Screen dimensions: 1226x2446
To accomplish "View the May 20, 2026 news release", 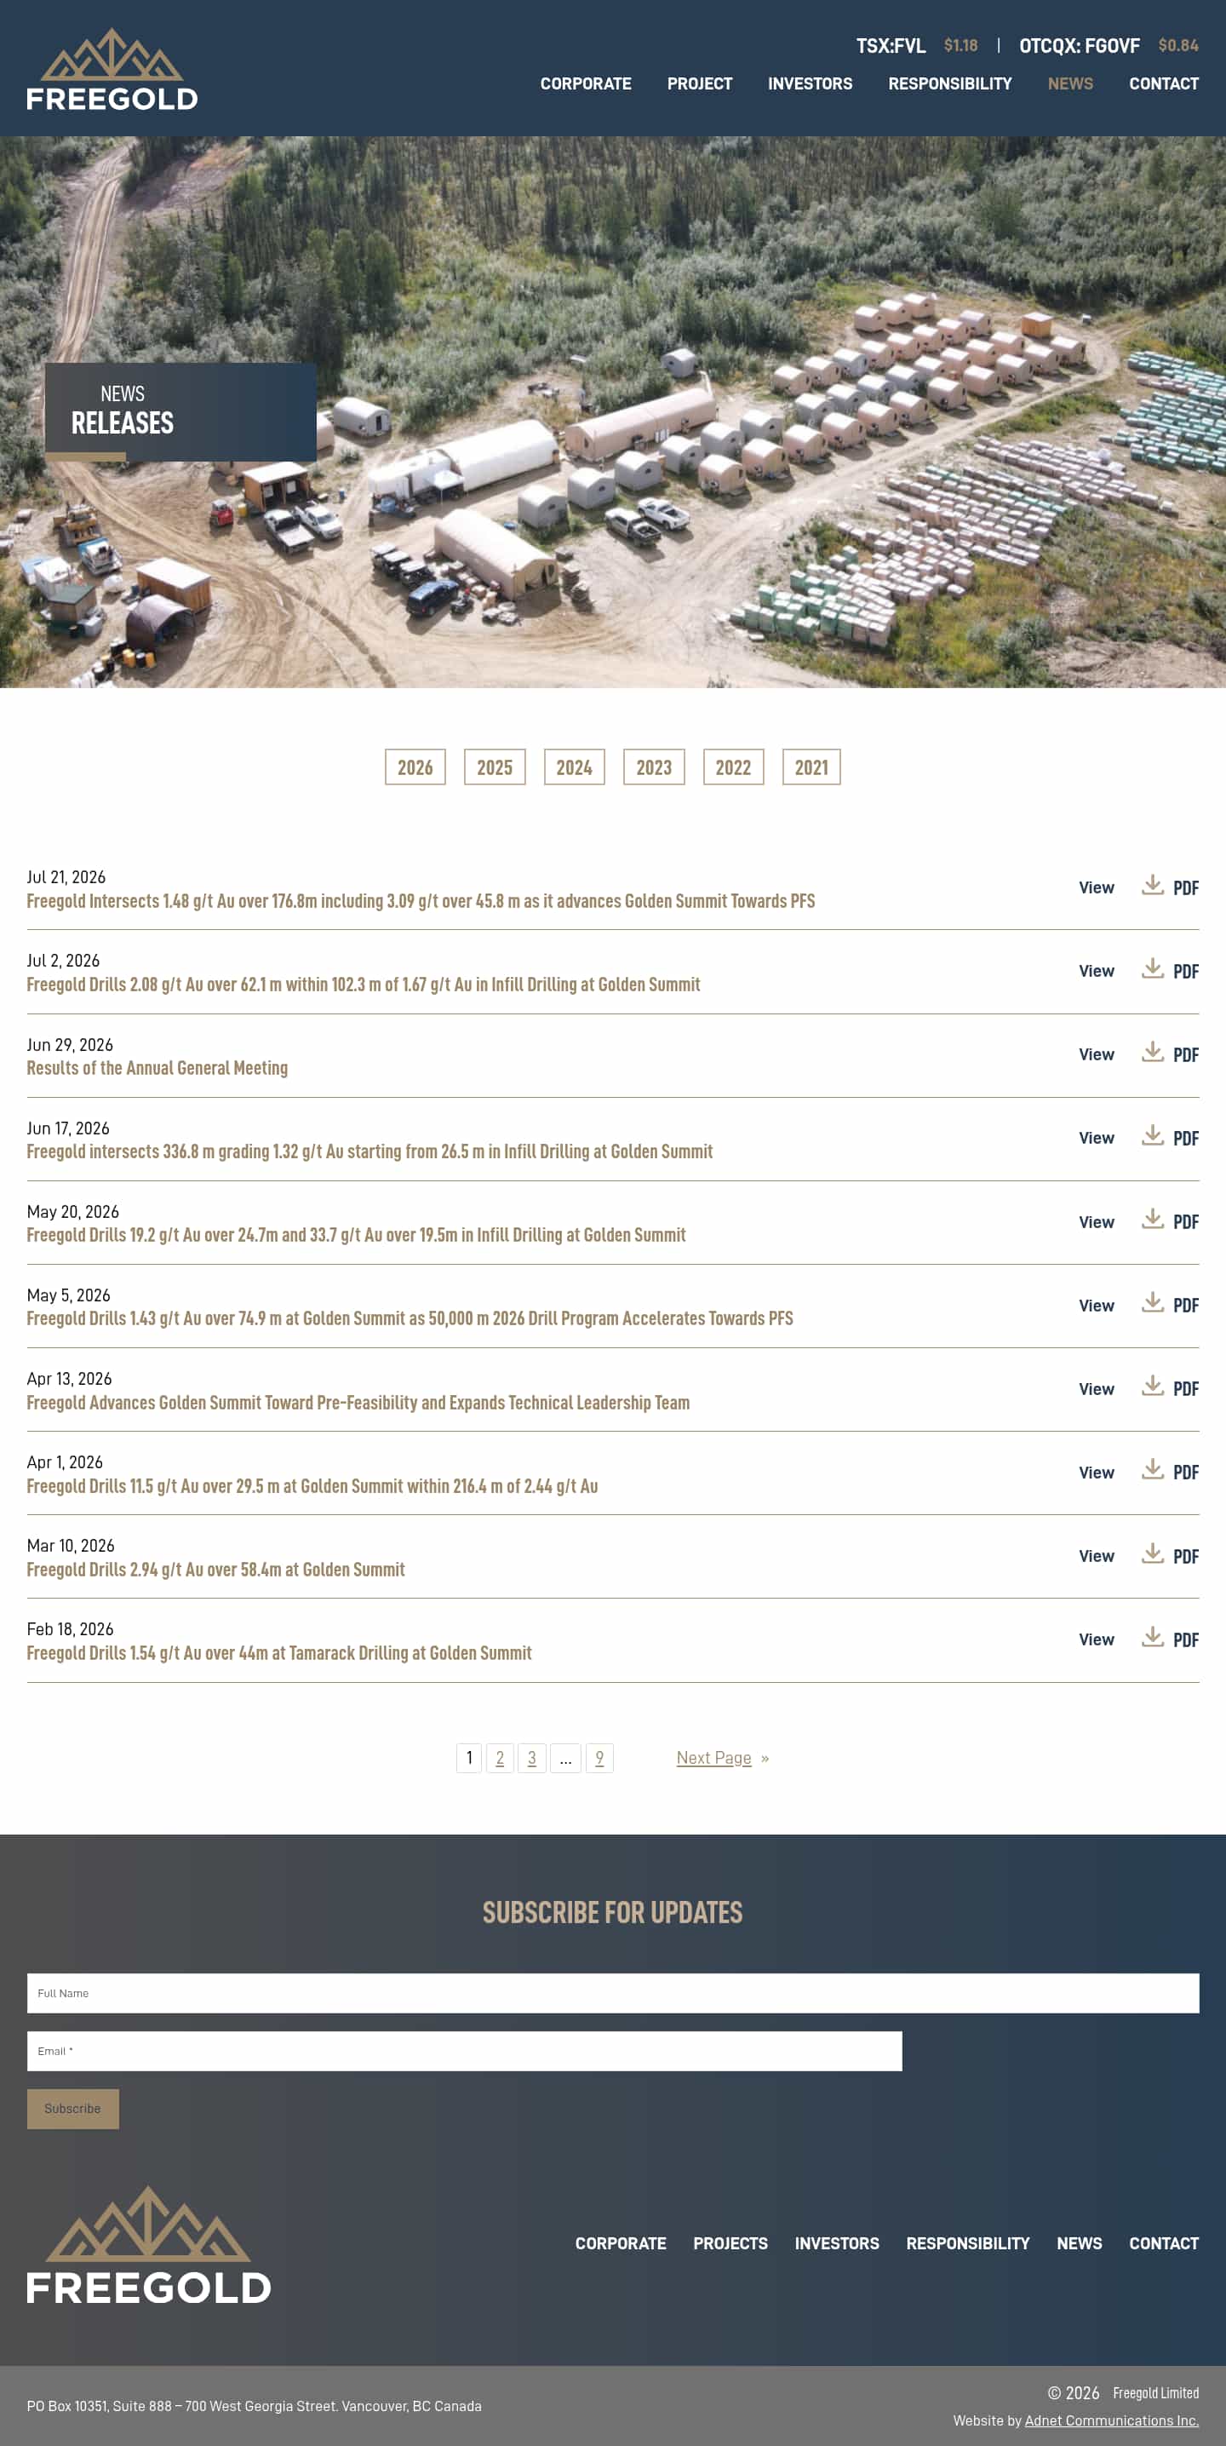I will 1096,1222.
